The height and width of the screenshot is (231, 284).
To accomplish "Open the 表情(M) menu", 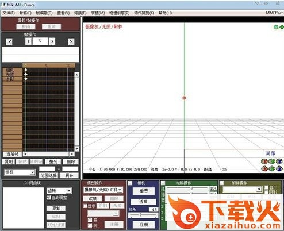I will click(98, 13).
